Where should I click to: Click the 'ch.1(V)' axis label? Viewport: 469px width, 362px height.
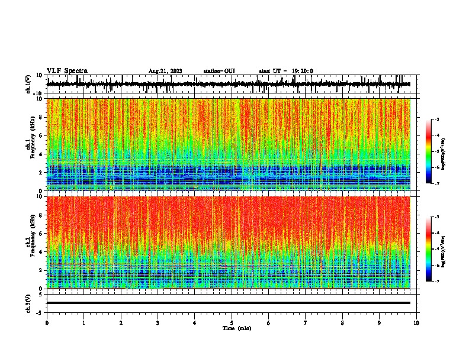(28, 84)
